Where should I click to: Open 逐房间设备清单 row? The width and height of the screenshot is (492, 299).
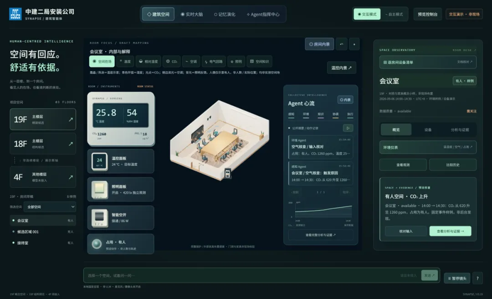pyautogui.click(x=428, y=62)
